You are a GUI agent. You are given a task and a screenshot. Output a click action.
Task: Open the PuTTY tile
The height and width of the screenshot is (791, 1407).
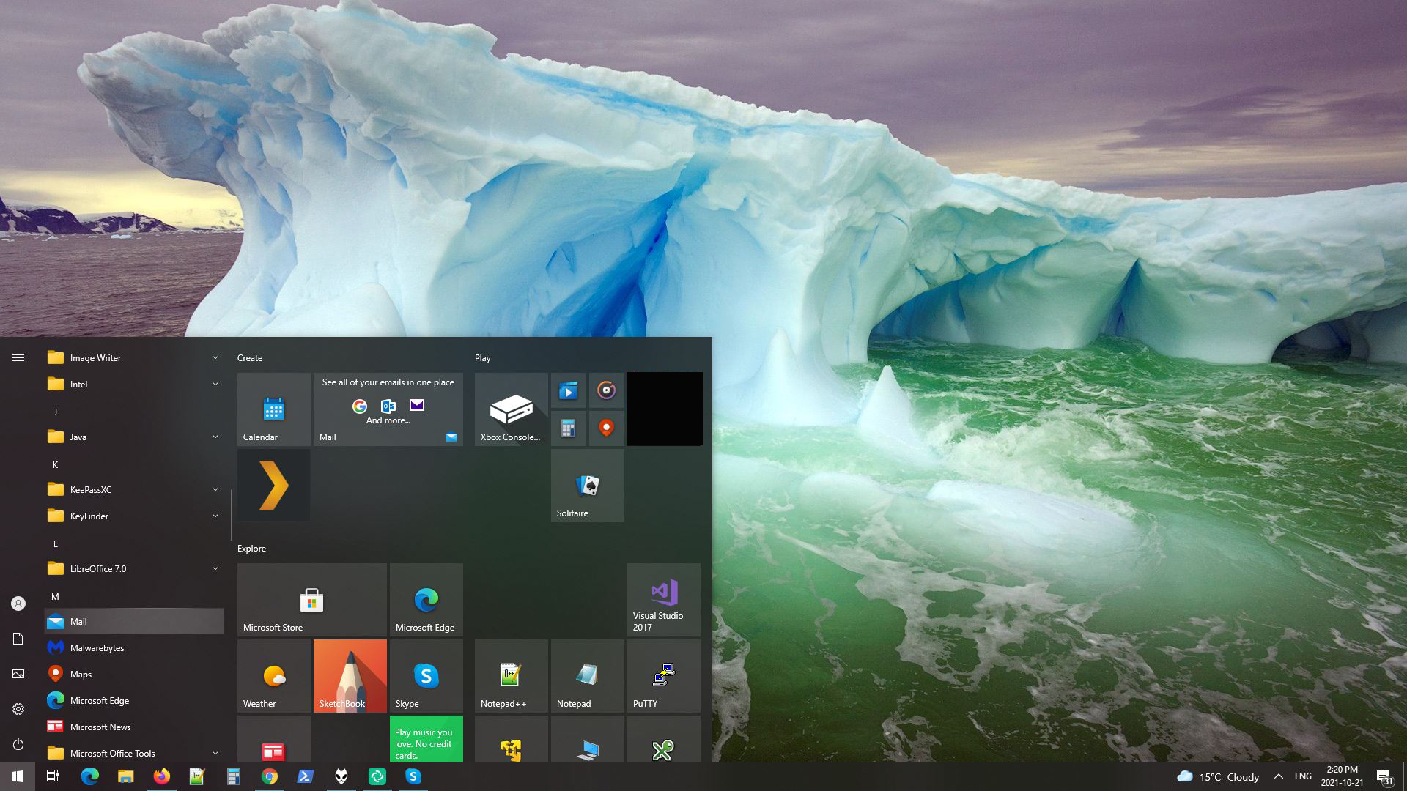pyautogui.click(x=663, y=675)
